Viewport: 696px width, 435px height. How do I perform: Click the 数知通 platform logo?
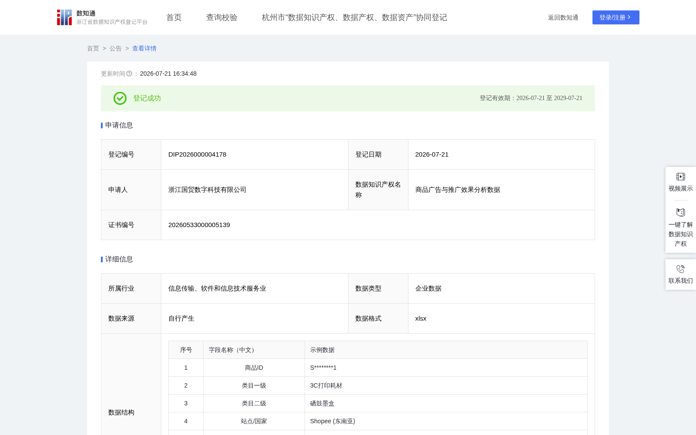pos(102,17)
